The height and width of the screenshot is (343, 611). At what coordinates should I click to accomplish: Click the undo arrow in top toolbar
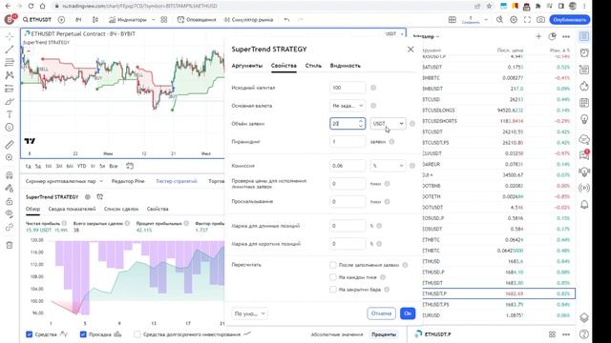click(286, 19)
